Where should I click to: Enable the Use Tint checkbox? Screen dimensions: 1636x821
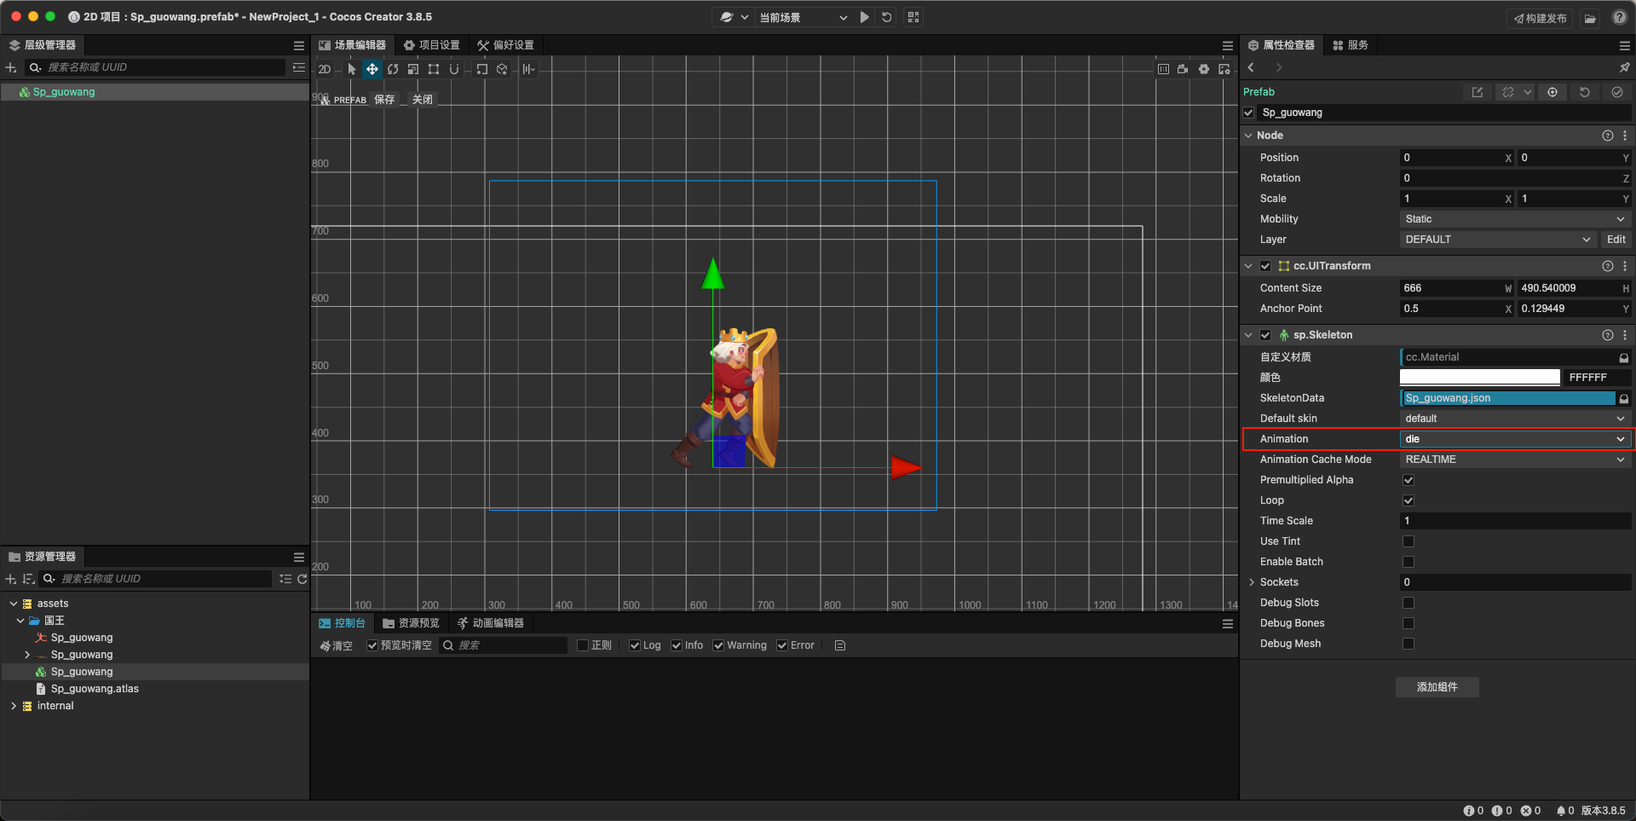pyautogui.click(x=1408, y=541)
